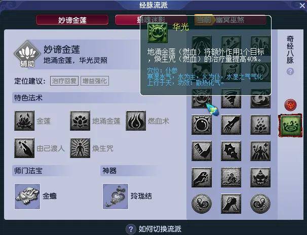Image resolution: width=307 pixels, height=235 pixels.
Task: Close the 经脉流派 window
Action: (302, 5)
